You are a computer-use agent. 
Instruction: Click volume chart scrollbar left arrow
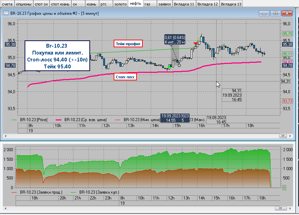[6, 208]
